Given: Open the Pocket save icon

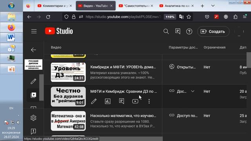Looking at the screenshot, I should (207, 17).
